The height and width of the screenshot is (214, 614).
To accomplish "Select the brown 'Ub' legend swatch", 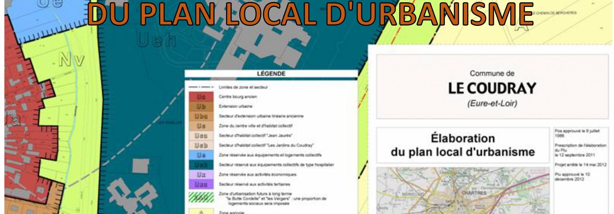I will point(201,106).
